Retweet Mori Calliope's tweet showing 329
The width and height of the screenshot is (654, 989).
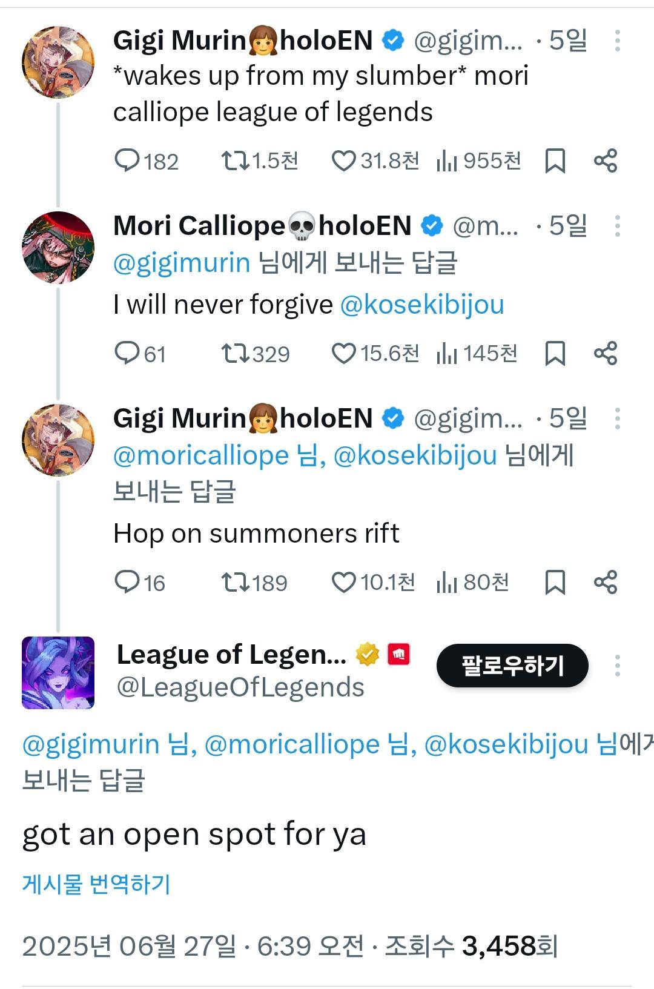[x=234, y=353]
